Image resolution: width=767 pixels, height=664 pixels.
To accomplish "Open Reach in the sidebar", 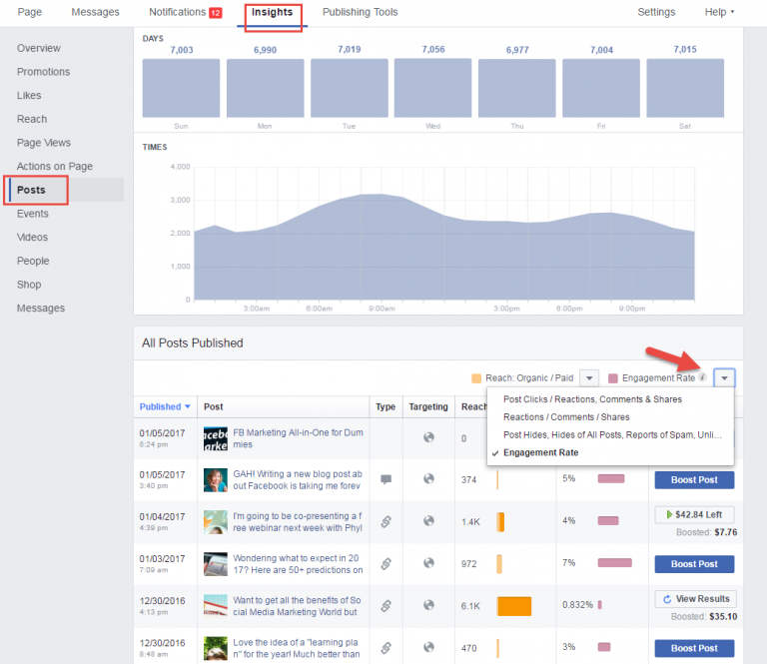I will pos(32,119).
